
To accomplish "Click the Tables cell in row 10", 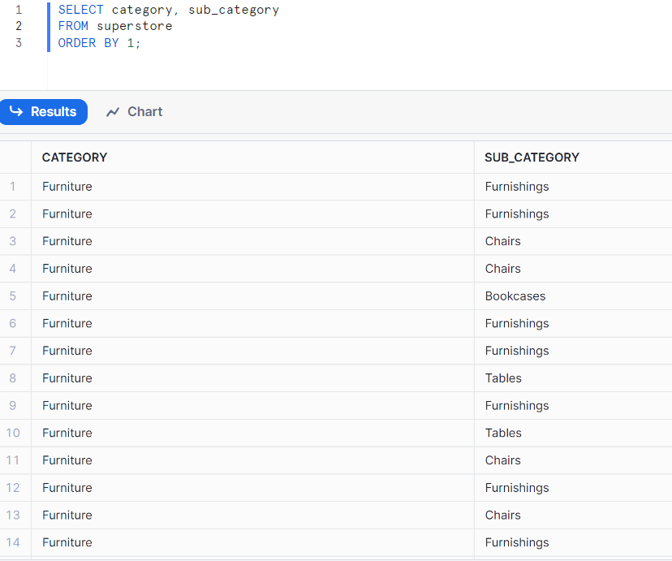I will (503, 433).
